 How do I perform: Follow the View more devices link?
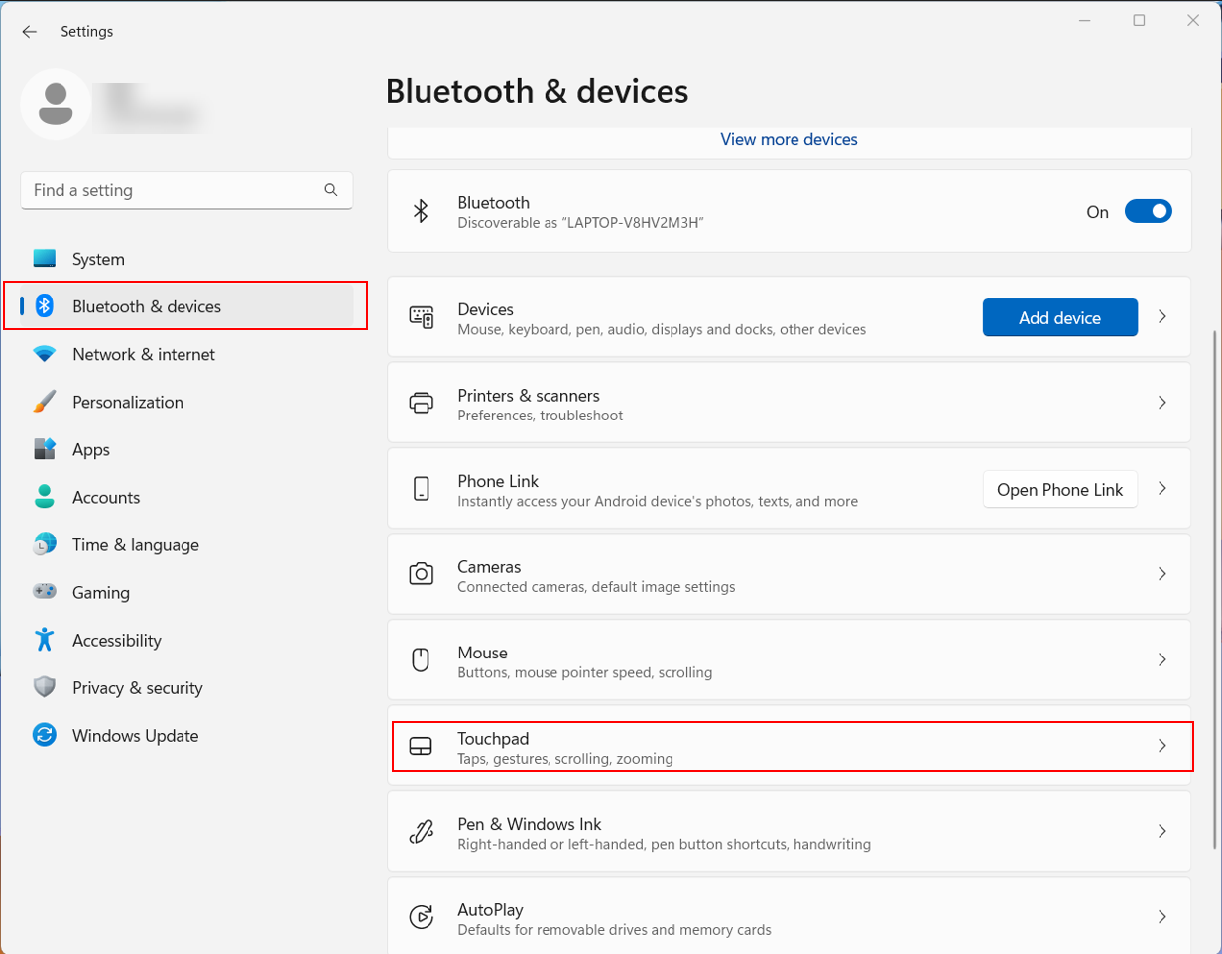coord(789,139)
